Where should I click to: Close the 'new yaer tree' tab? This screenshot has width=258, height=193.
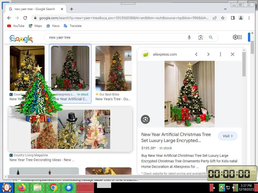pyautogui.click(x=62, y=9)
